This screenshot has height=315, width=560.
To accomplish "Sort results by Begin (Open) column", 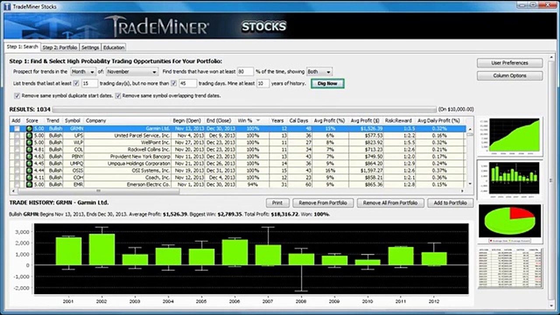I will 187,120.
